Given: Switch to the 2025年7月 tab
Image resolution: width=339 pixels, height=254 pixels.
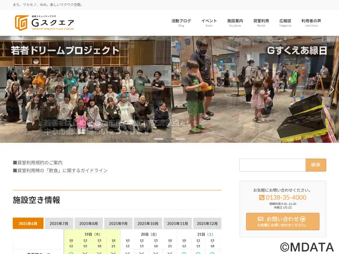Looking at the screenshot, I should (59, 224).
